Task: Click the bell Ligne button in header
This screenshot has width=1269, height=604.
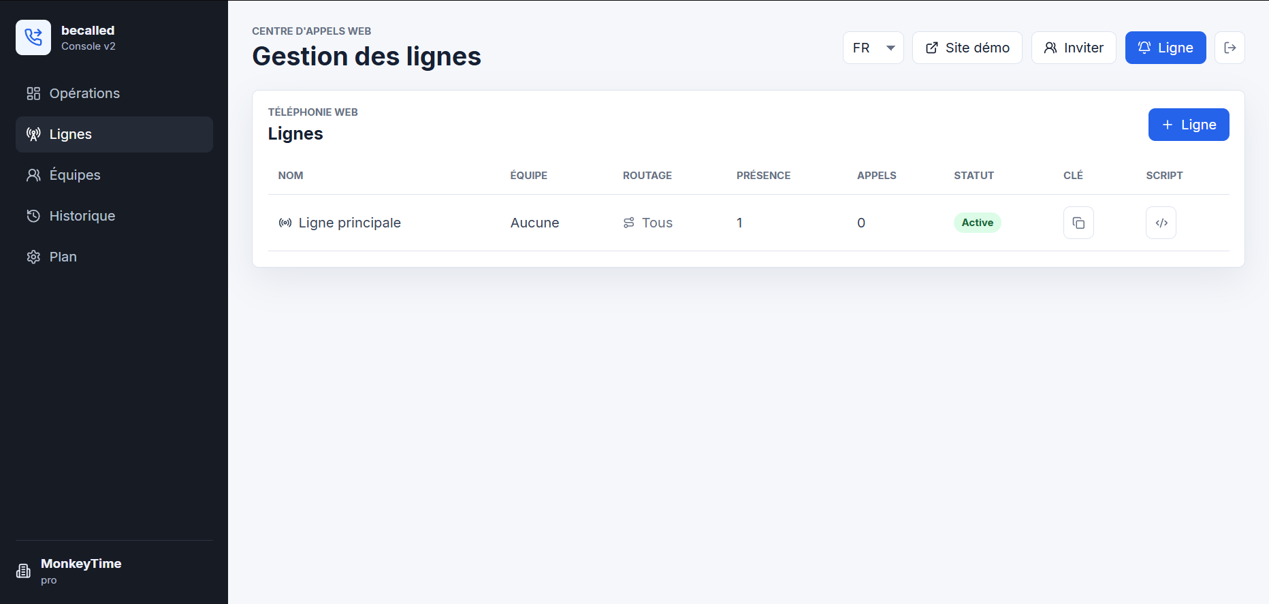Action: click(1166, 48)
